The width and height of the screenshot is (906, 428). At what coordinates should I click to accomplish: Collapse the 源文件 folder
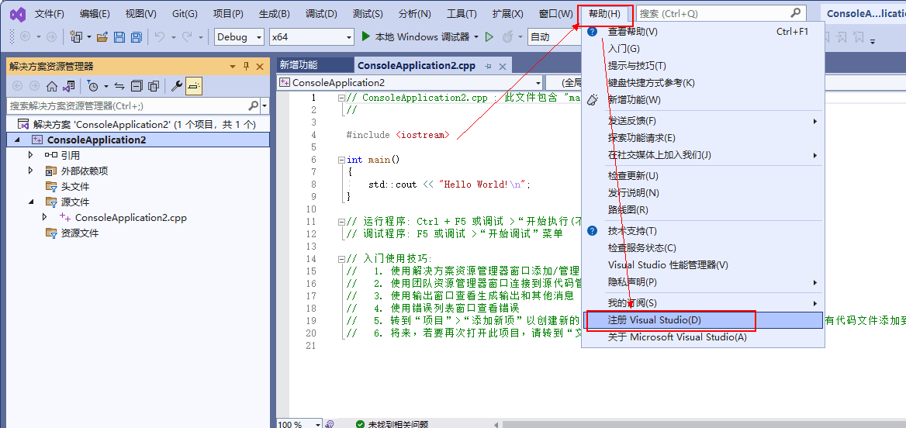[x=31, y=202]
